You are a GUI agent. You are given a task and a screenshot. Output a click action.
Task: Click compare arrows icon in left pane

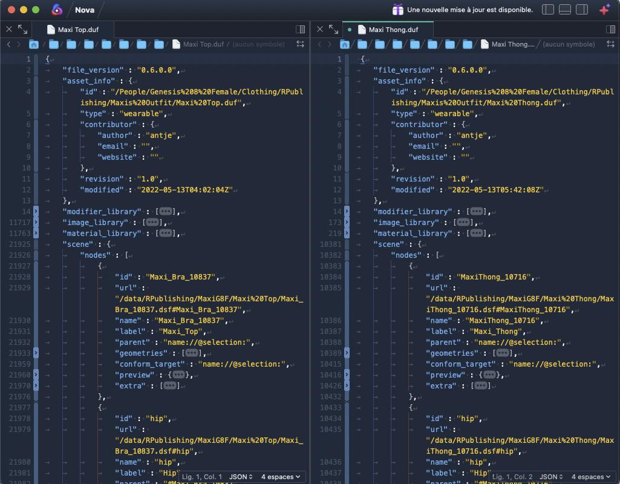(x=301, y=44)
